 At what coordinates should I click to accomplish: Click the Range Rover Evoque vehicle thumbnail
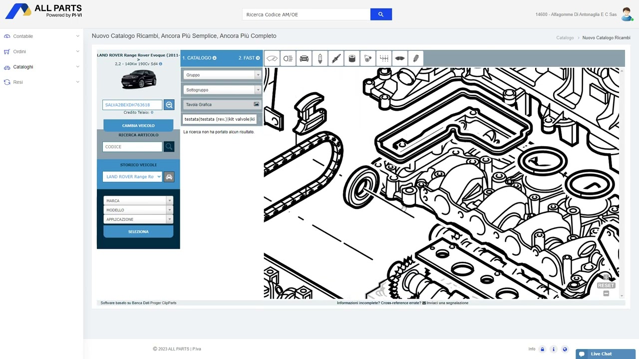(x=139, y=79)
